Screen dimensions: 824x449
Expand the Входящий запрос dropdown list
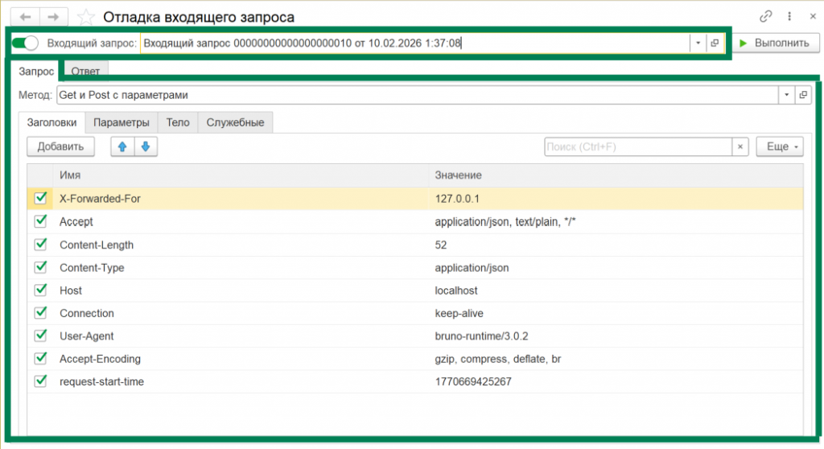pyautogui.click(x=698, y=43)
